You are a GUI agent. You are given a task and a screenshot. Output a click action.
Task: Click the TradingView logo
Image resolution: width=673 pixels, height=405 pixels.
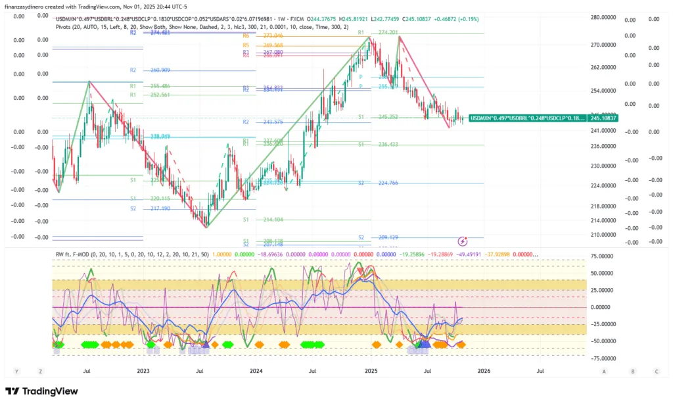41,392
